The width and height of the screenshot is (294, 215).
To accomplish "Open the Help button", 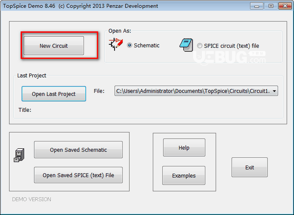I will click(184, 148).
